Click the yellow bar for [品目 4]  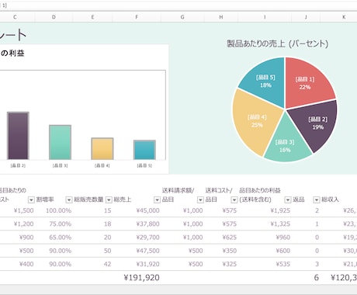(x=102, y=149)
